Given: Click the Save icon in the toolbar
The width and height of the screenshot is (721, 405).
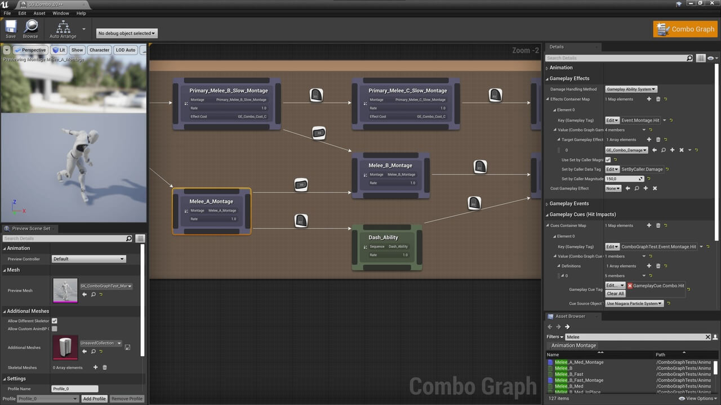Looking at the screenshot, I should pos(10,26).
